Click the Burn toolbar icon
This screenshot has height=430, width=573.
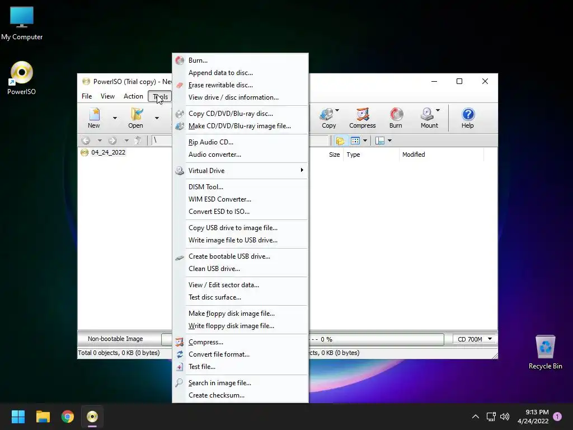[396, 118]
